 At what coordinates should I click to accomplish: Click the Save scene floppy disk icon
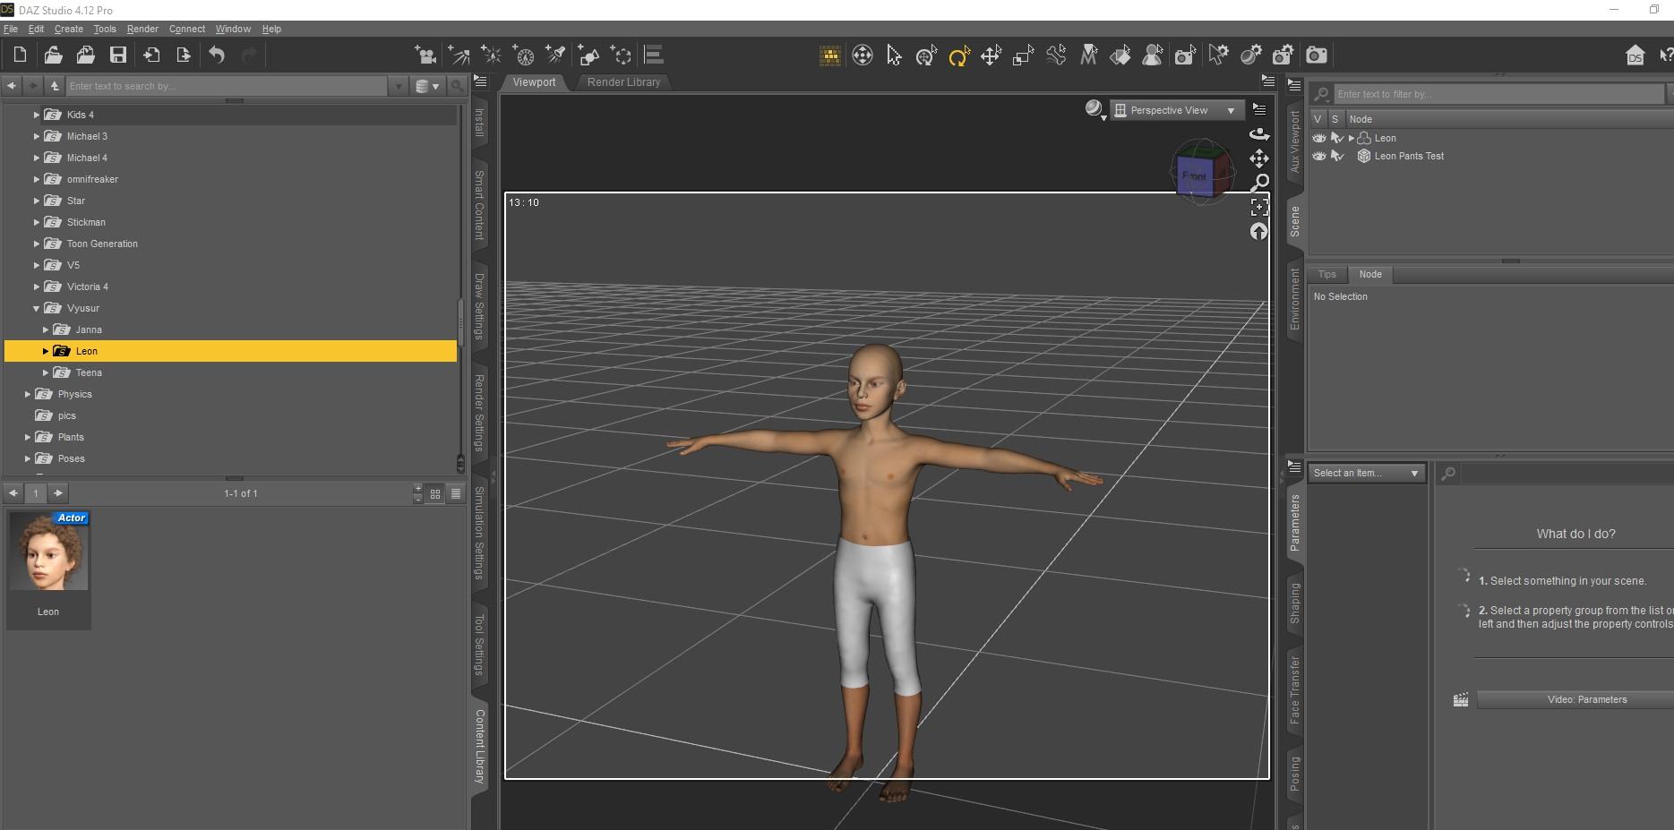point(117,55)
